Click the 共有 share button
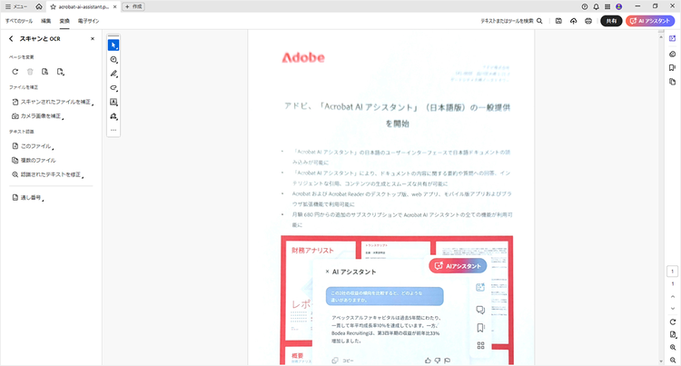This screenshot has height=366, width=681. coord(611,21)
